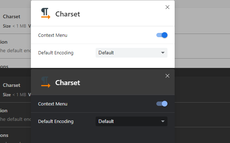Disable Context Menu toggle in dark popup
Image resolution: width=230 pixels, height=143 pixels.
click(x=162, y=104)
